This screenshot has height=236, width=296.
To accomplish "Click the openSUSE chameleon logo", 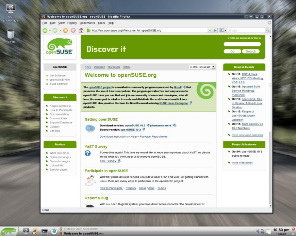I will [x=60, y=46].
